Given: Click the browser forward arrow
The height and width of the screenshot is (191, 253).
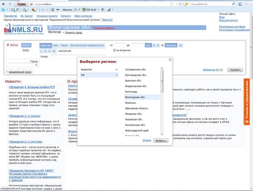Looking at the screenshot, I should coord(10,4).
